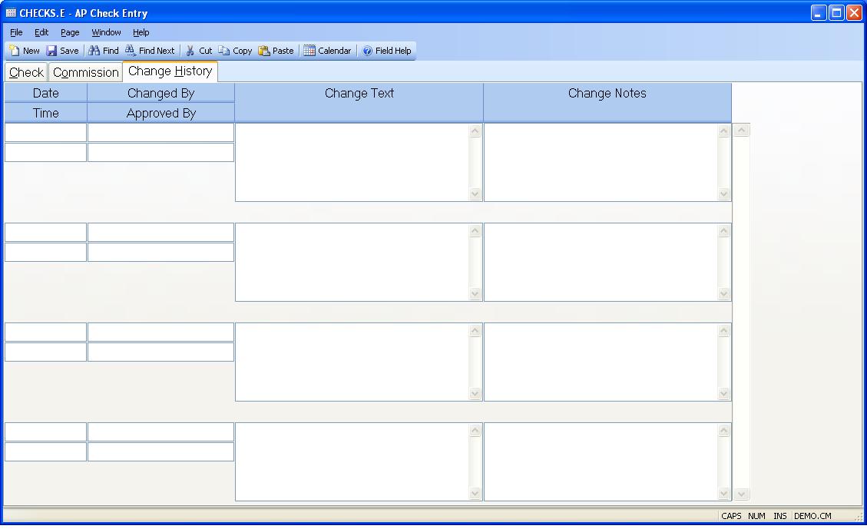This screenshot has width=867, height=529.
Task: Open the Window menu
Action: [x=106, y=32]
